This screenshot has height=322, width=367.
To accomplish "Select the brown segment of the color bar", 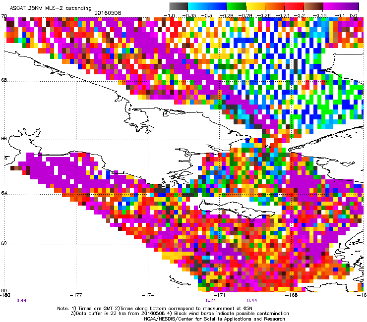I will click(313, 6).
